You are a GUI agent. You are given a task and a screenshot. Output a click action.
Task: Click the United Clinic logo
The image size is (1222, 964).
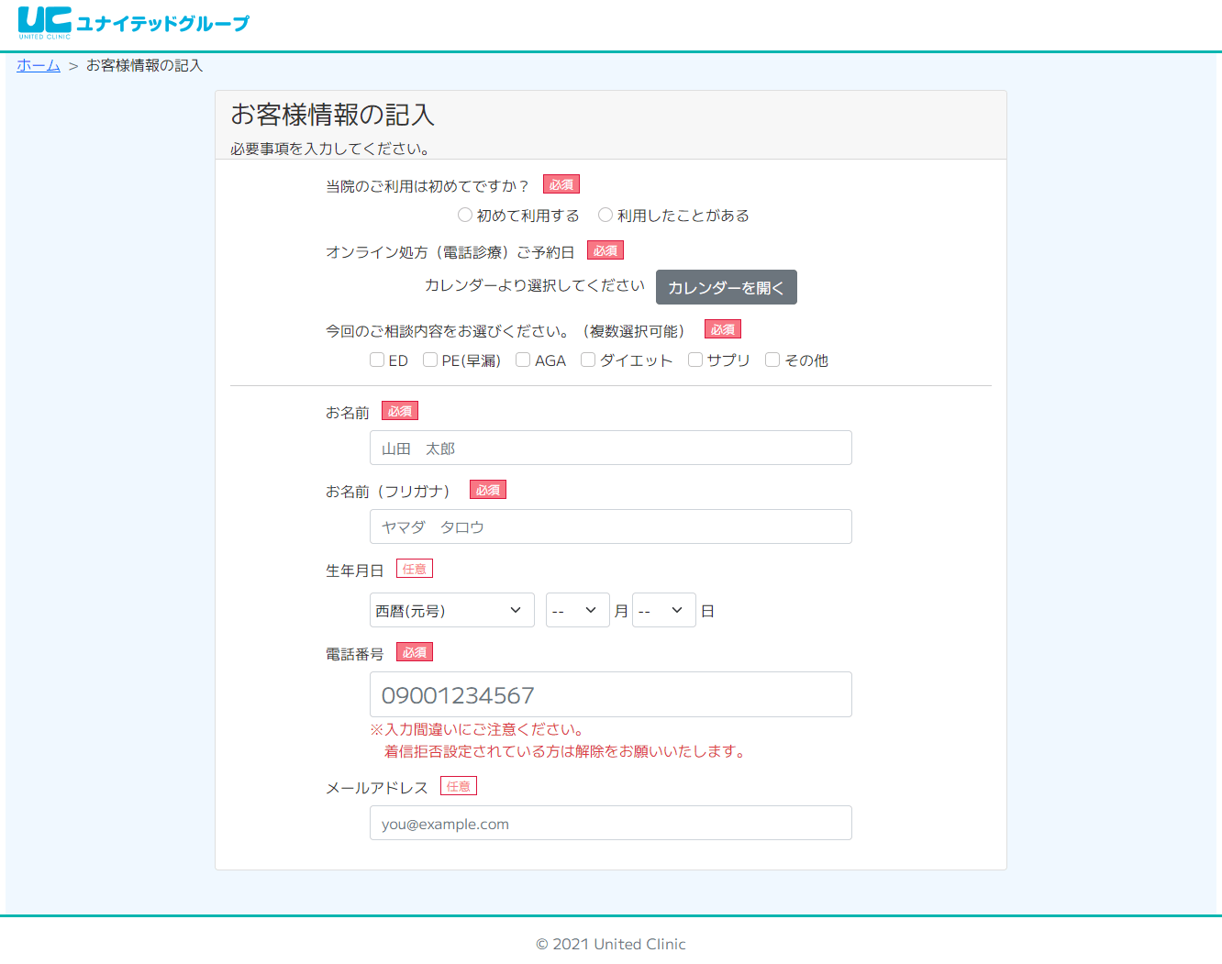point(133,23)
